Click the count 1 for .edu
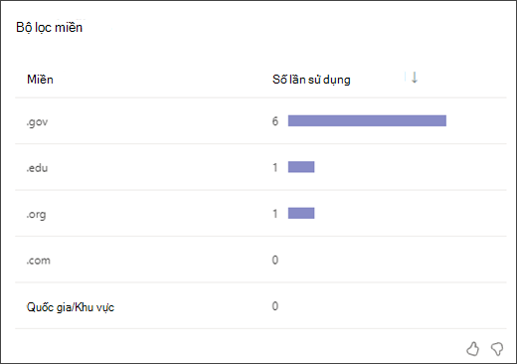Viewport: 517px width, 364px height. pyautogui.click(x=275, y=167)
